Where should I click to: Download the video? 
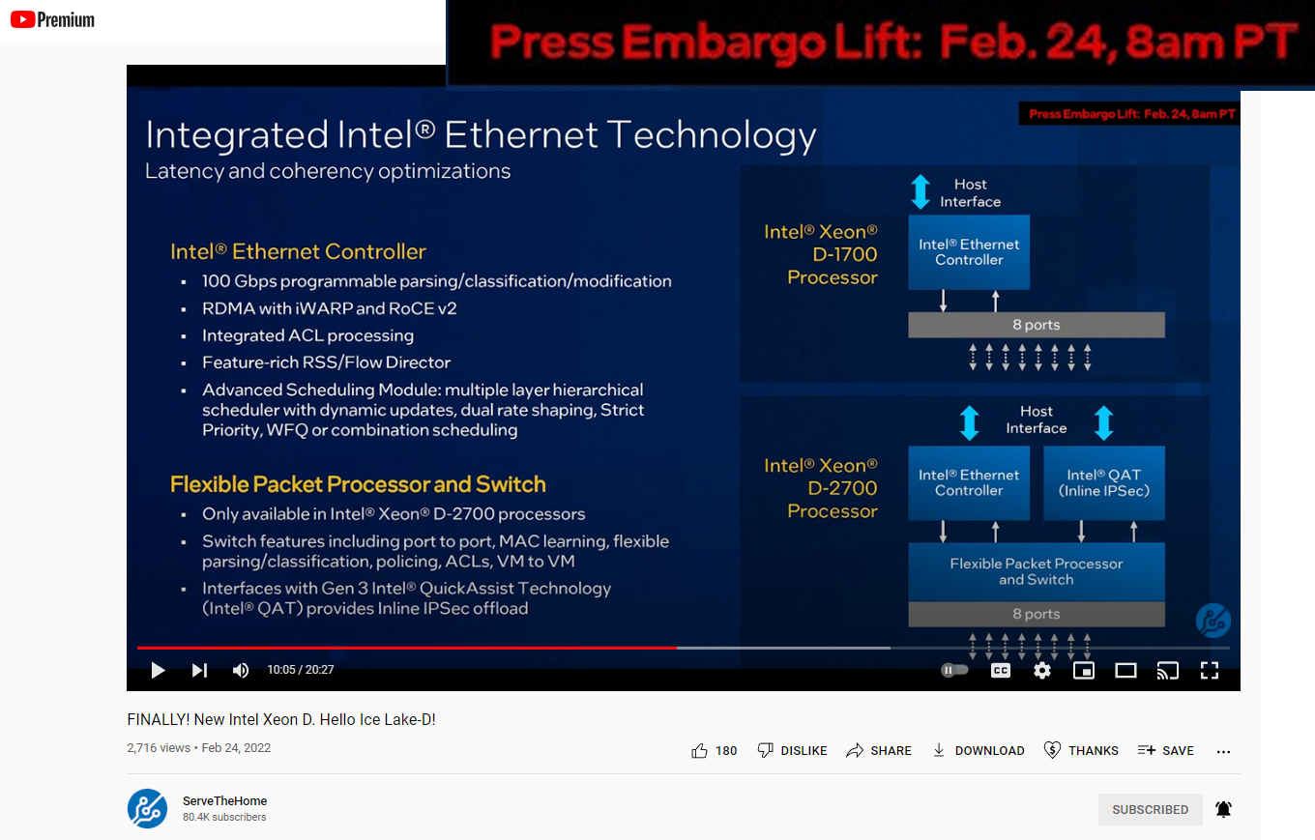point(978,750)
